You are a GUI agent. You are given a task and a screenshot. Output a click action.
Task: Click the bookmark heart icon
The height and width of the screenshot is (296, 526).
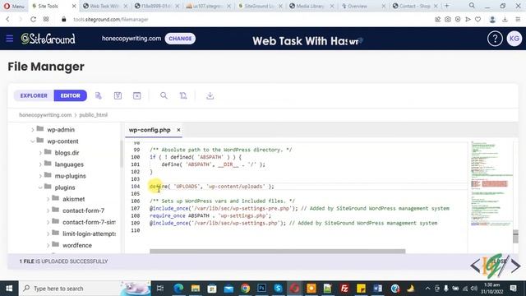[478, 20]
